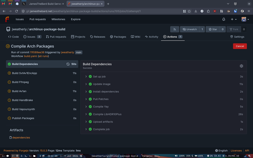
Task: Open the Activity tab
Action: (x=152, y=37)
